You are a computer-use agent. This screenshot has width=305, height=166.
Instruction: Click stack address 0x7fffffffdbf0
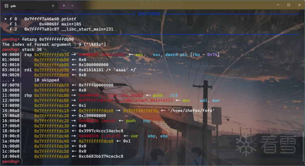[52, 85]
